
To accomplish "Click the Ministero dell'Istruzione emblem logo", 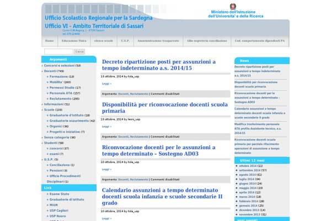I will coord(233,7).
